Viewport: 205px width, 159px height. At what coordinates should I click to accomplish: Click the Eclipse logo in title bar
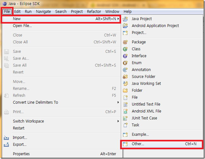click(x=4, y=4)
